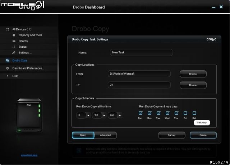Uncheck the Thu checkbox
Image resolution: width=230 pixels, height=165 pixels.
pos(176,113)
